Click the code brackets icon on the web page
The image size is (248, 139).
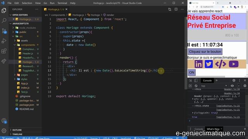point(220,64)
